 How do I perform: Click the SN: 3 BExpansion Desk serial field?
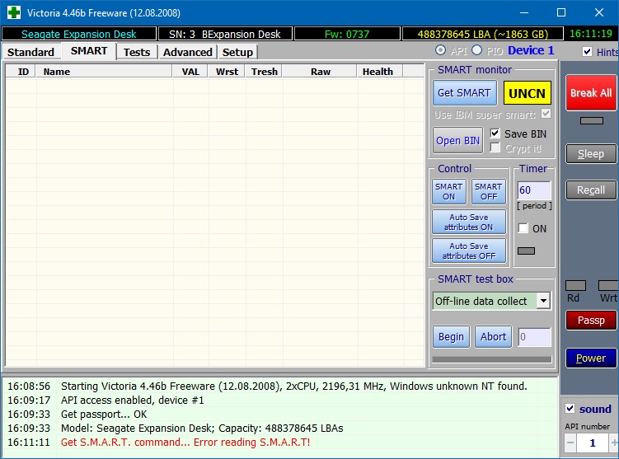[x=225, y=34]
